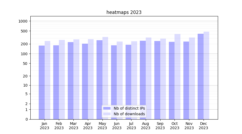Click the 'heatmaps 2023' chart title
Screen dimensions: 242x134
pyautogui.click(x=124, y=12)
